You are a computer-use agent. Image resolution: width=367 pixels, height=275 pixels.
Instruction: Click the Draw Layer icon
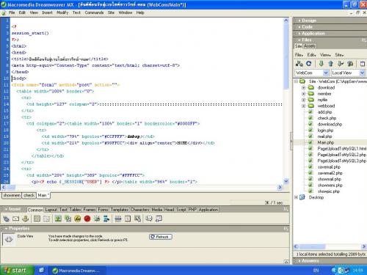point(46,219)
